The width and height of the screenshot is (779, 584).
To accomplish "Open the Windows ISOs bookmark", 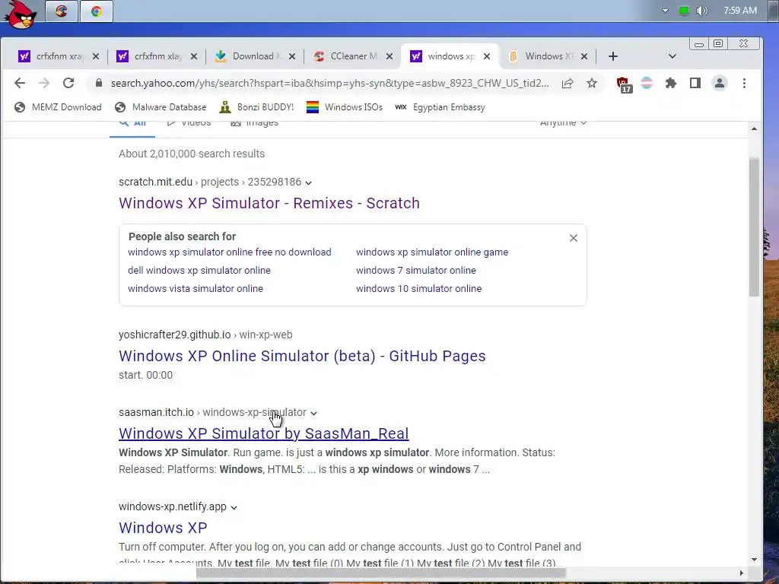I will 345,106.
